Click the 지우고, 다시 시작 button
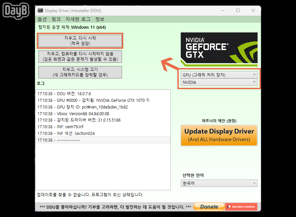Image resolution: width=296 pixels, height=217 pixels. (x=80, y=41)
